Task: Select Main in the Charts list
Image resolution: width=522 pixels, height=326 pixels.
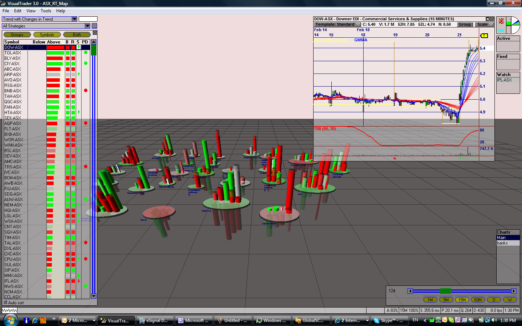Action: click(508, 238)
